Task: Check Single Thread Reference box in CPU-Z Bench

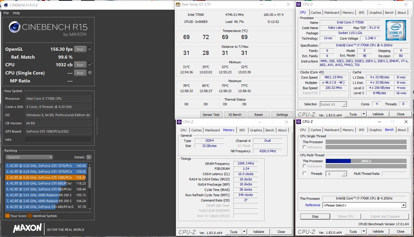Action: coord(304,147)
